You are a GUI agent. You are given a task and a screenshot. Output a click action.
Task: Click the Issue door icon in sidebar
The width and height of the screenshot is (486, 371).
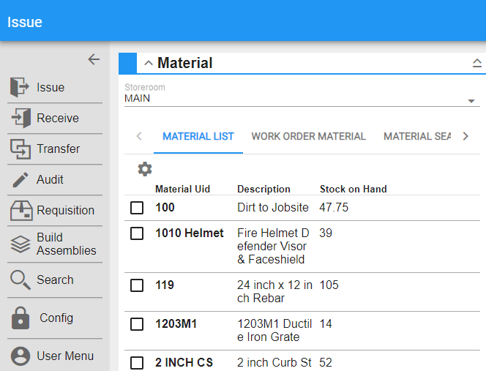point(19,87)
